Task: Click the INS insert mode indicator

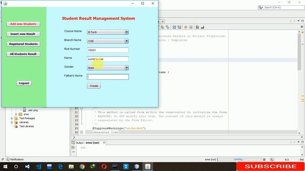Action: click(x=302, y=160)
